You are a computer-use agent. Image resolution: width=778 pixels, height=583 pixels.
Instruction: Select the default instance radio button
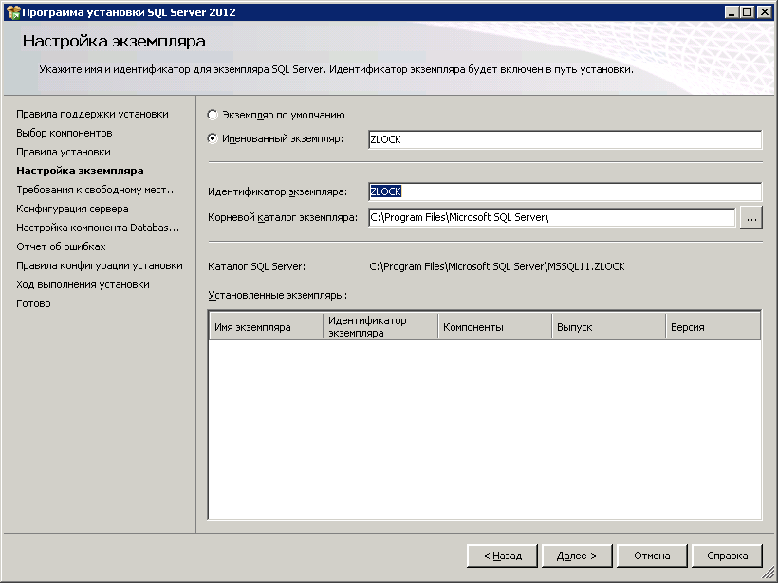click(x=213, y=115)
